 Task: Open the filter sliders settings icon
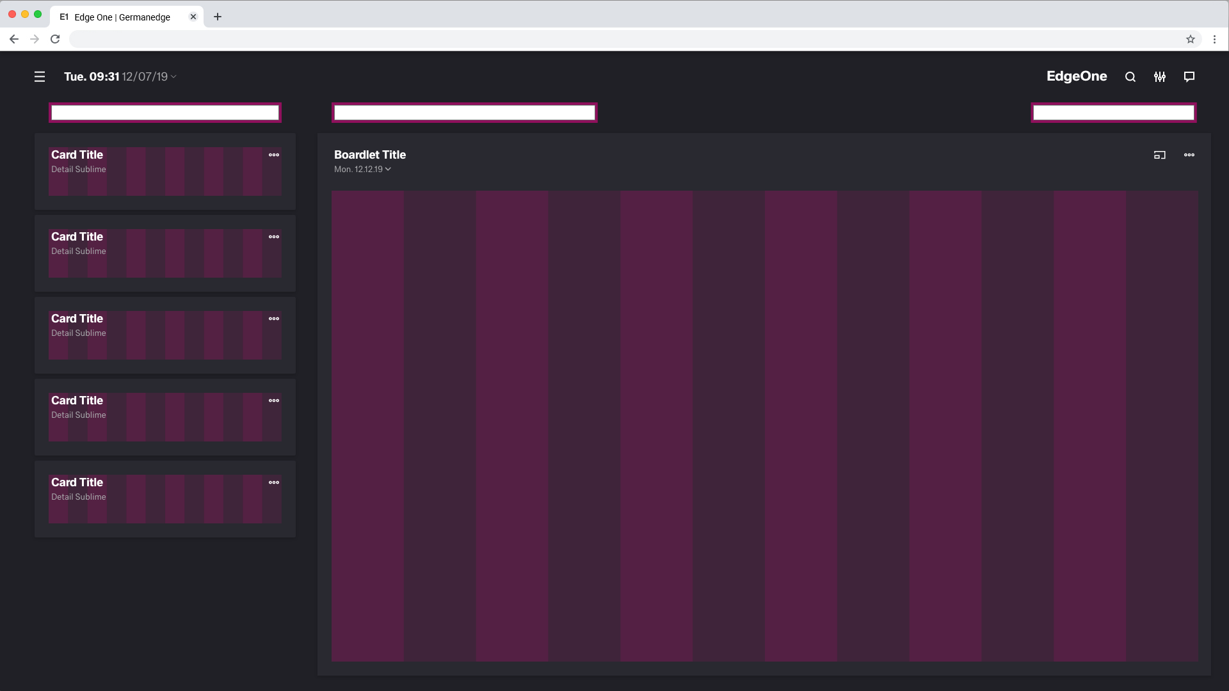1160,77
